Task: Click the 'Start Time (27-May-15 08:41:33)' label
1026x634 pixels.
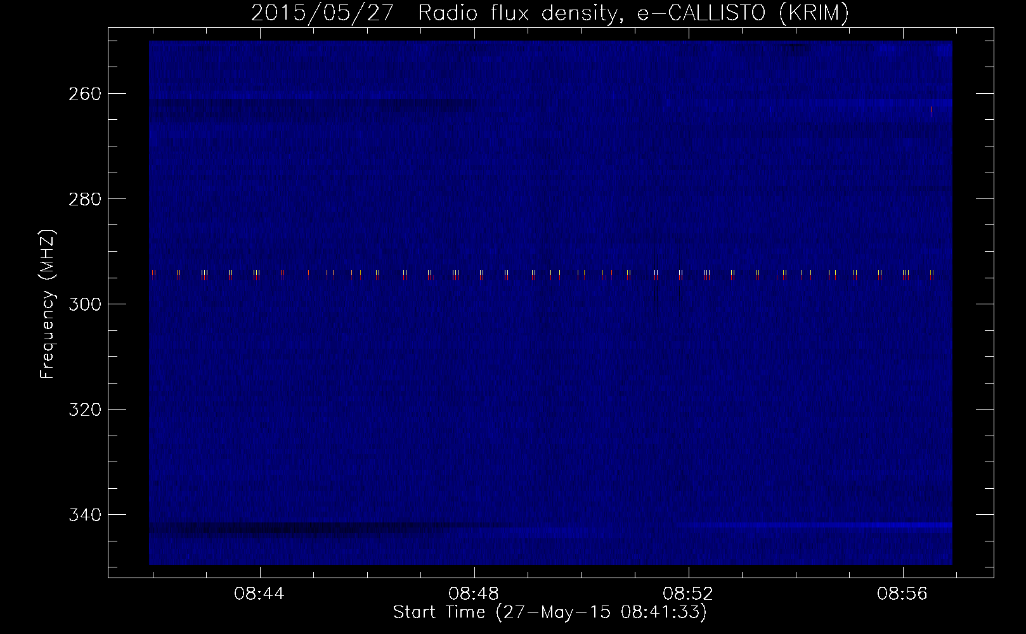Action: [550, 612]
